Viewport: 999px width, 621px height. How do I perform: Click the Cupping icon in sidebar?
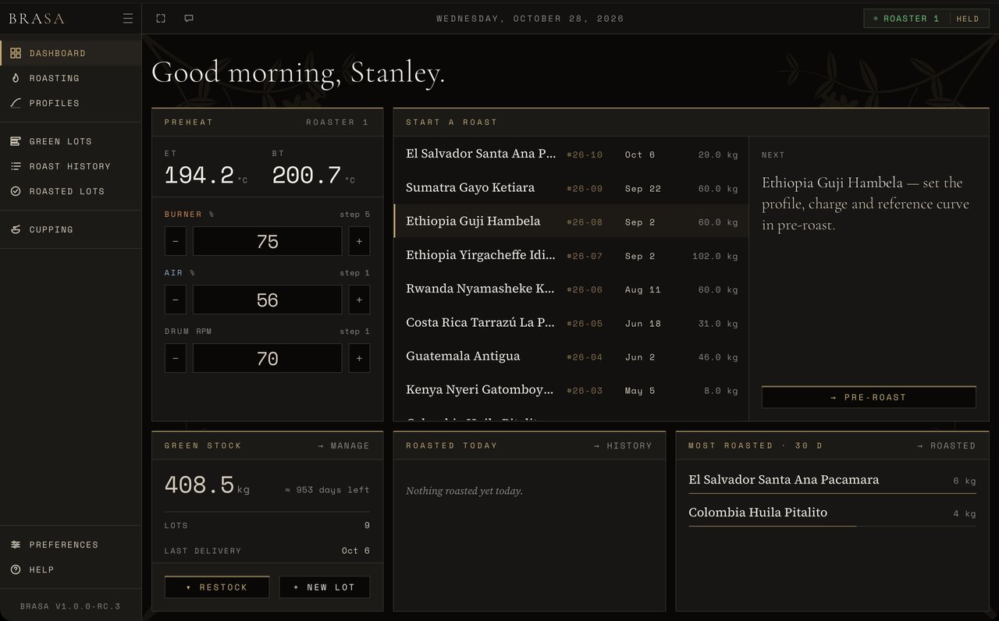[16, 229]
